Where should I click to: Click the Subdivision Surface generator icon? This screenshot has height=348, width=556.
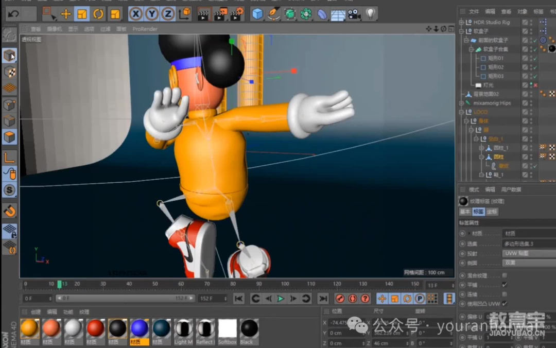click(290, 14)
